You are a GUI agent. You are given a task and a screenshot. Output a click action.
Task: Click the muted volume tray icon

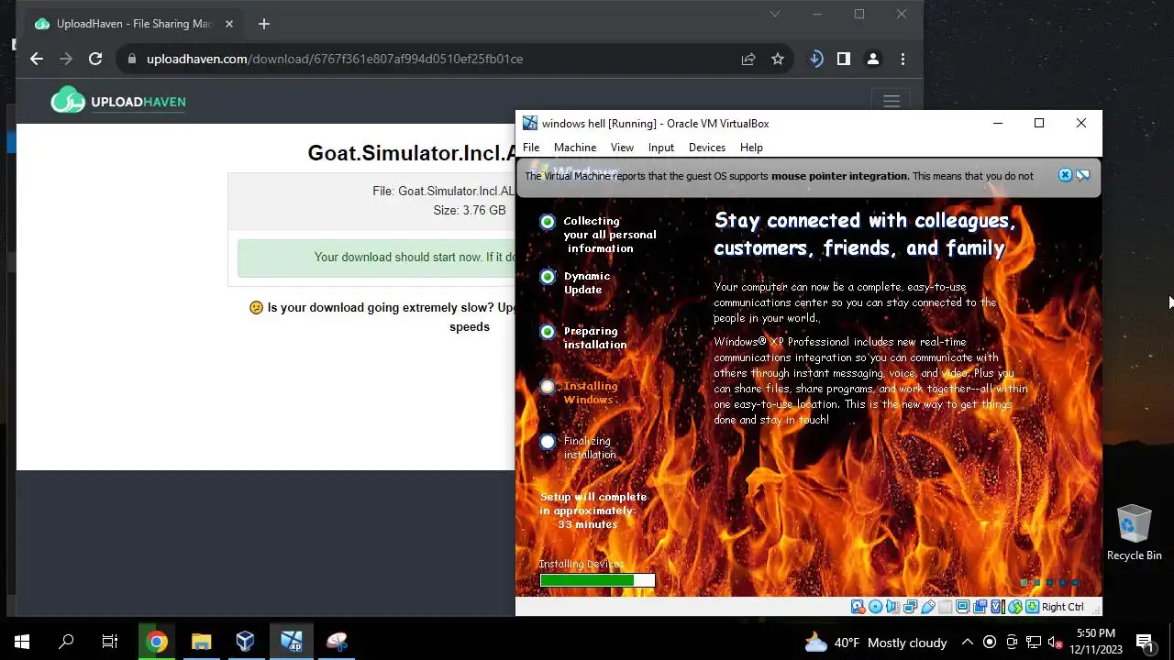click(1055, 642)
